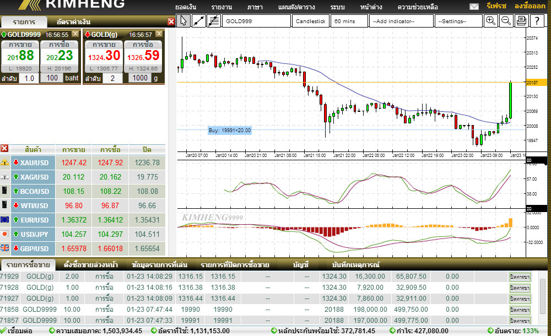Screen dimensions: 551x336
Task: Open the chart symbol GOLD9999 dropdown
Action: [257, 21]
